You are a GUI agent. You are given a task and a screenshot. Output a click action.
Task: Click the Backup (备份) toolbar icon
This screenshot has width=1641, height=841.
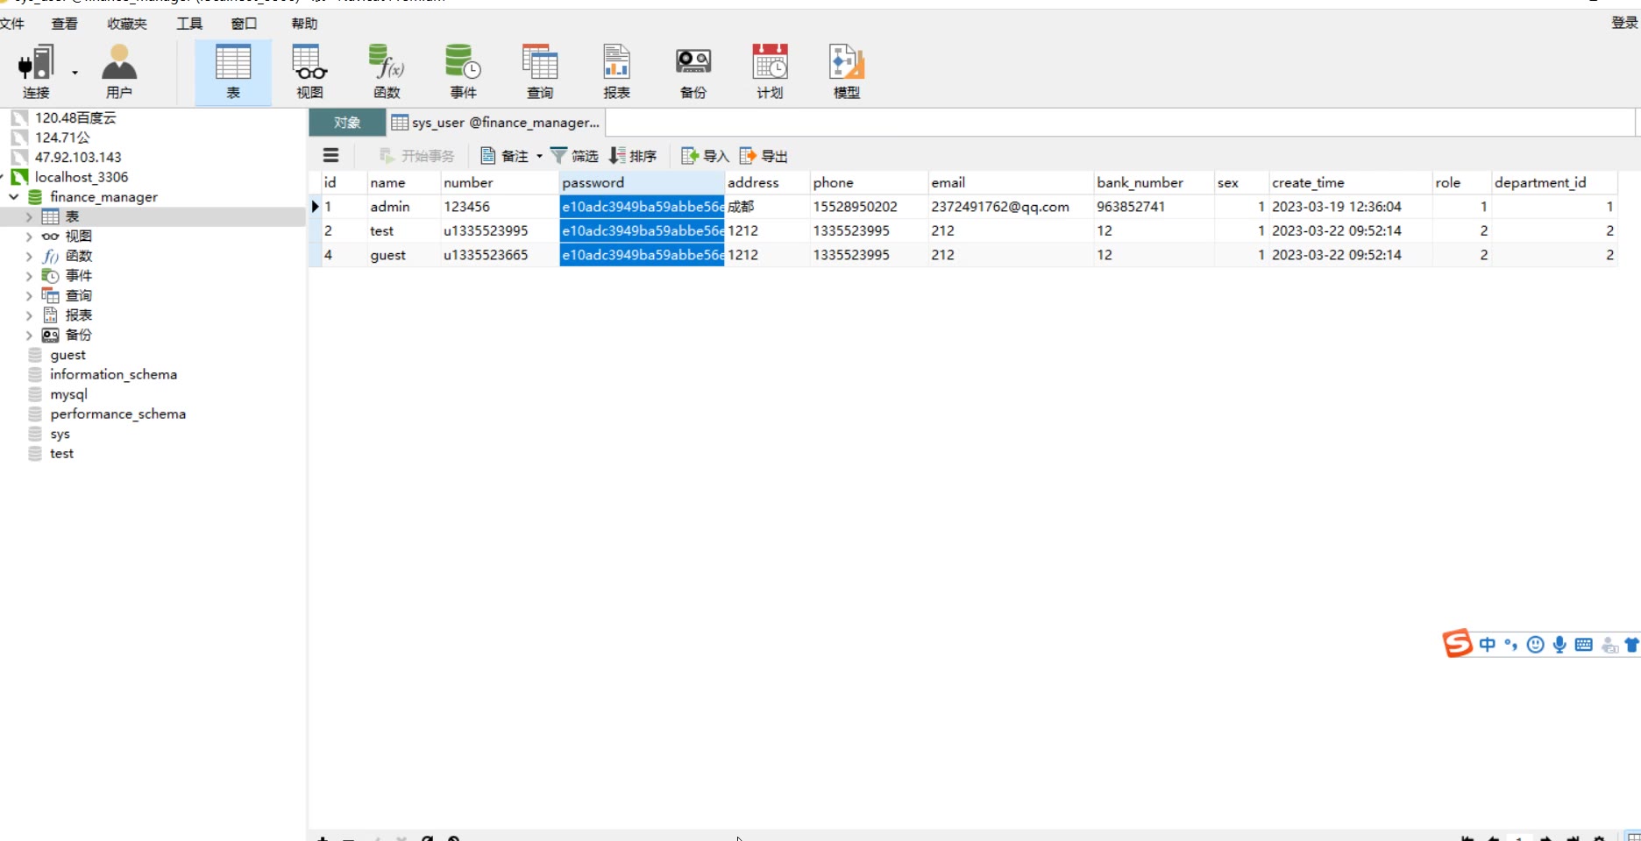[x=693, y=65]
